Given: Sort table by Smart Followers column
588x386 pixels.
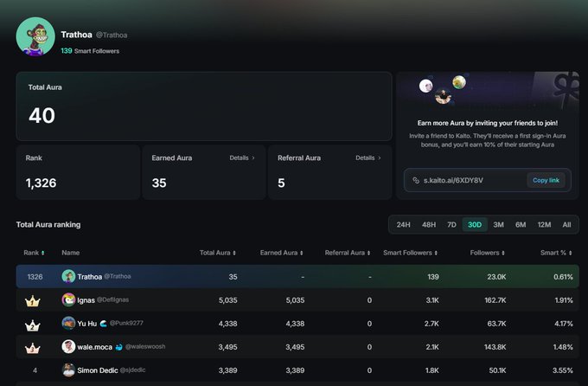Looking at the screenshot, I should (410, 253).
